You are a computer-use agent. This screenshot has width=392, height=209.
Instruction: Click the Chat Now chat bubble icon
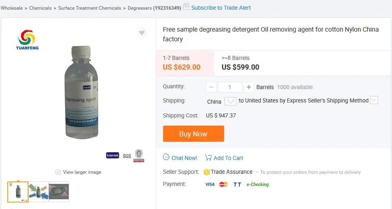[x=166, y=157]
